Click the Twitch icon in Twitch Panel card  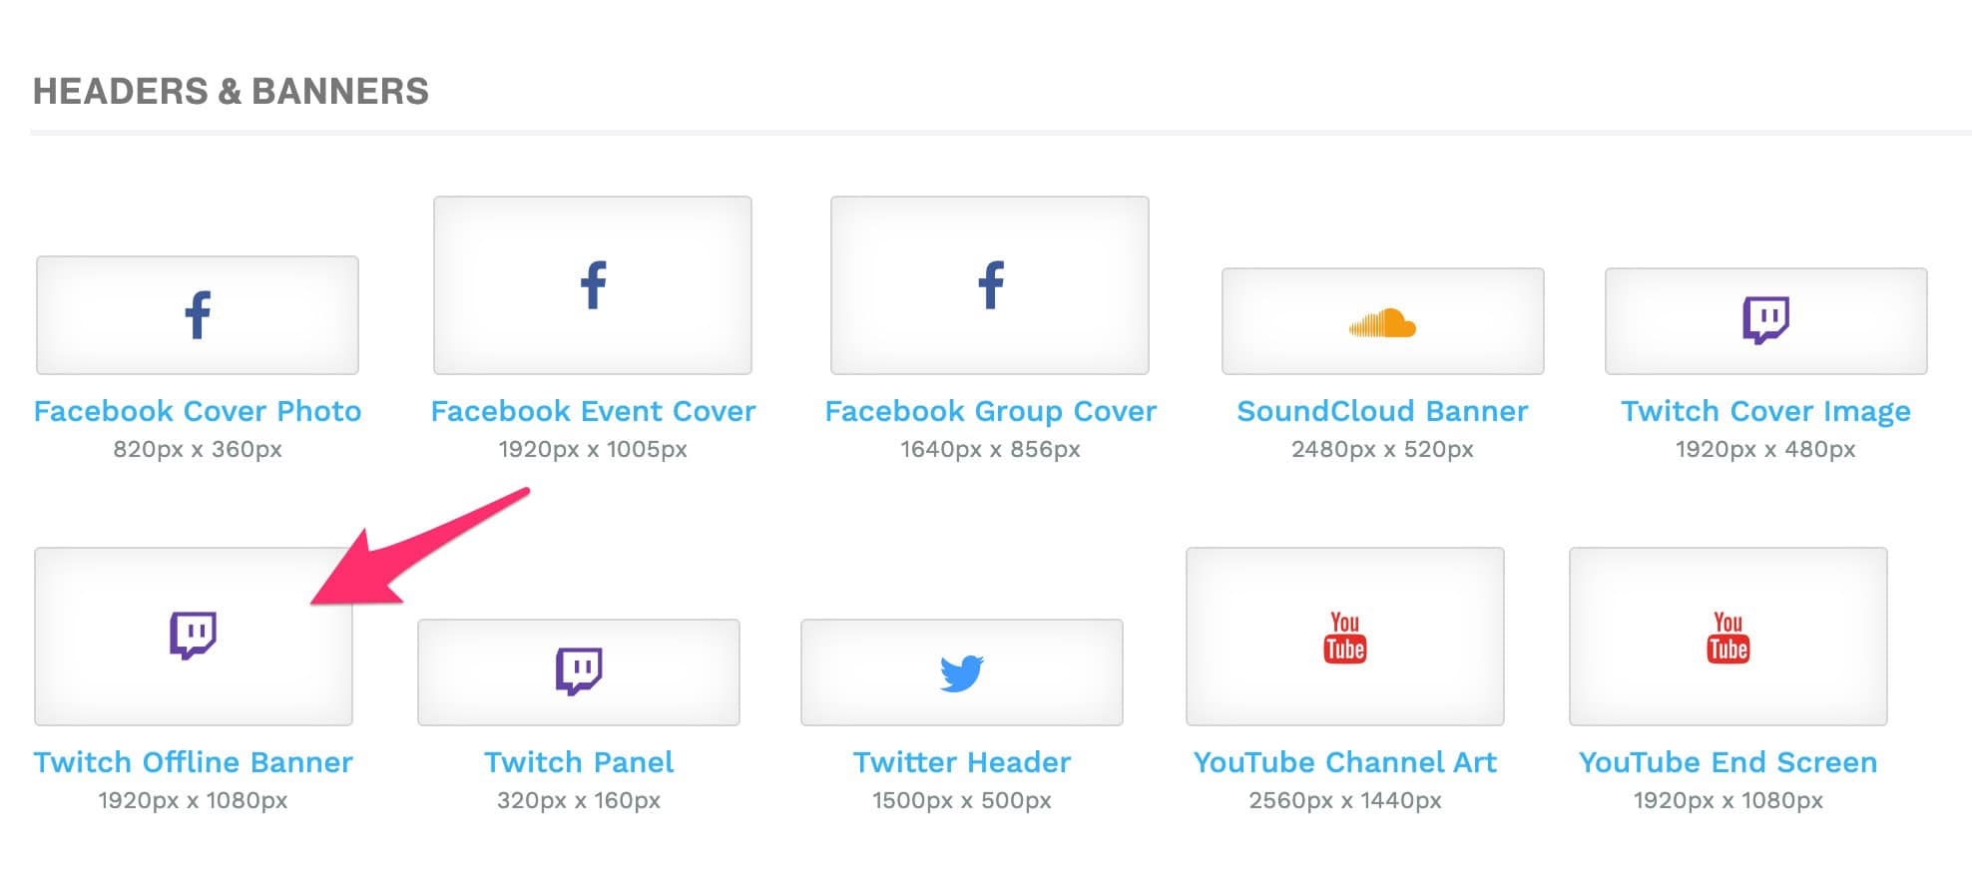(x=579, y=671)
